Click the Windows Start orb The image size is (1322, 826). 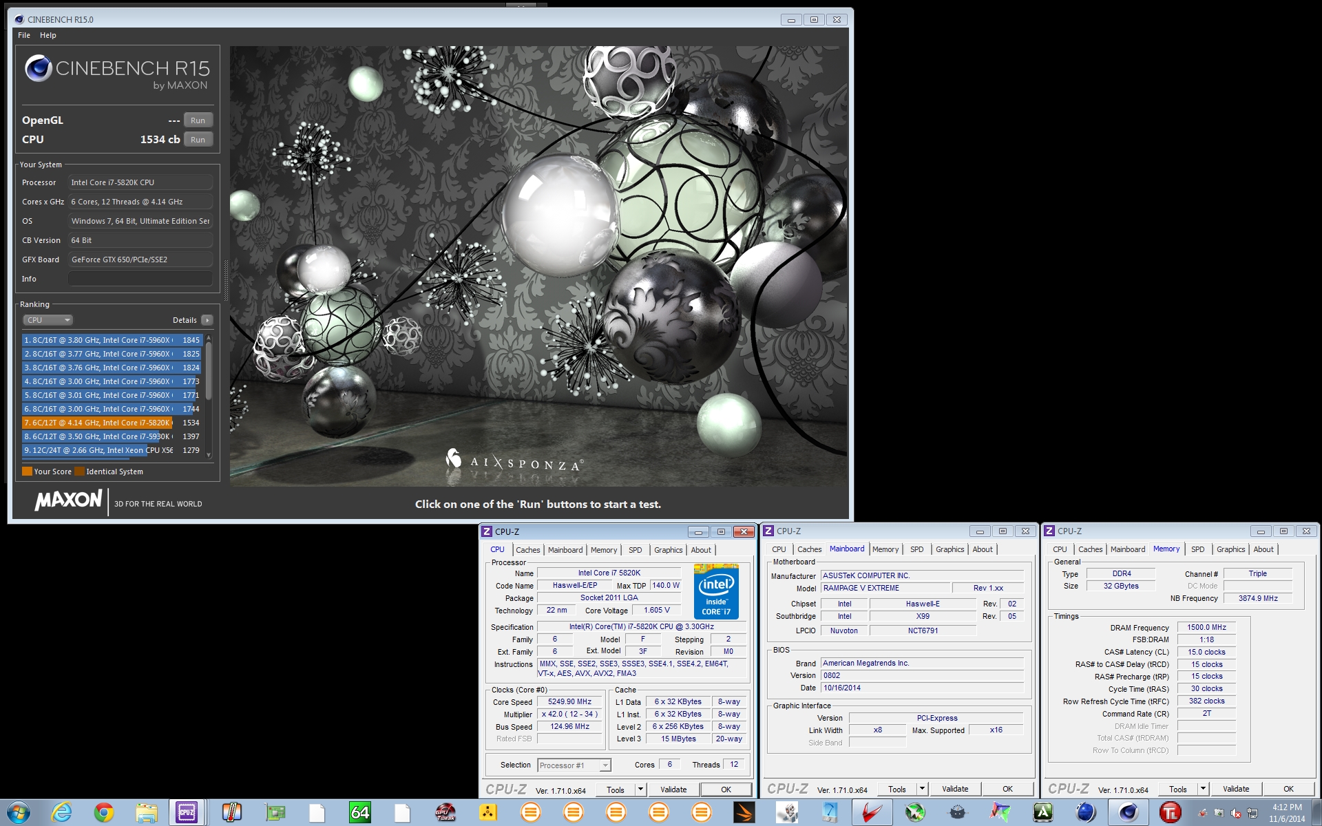19,812
